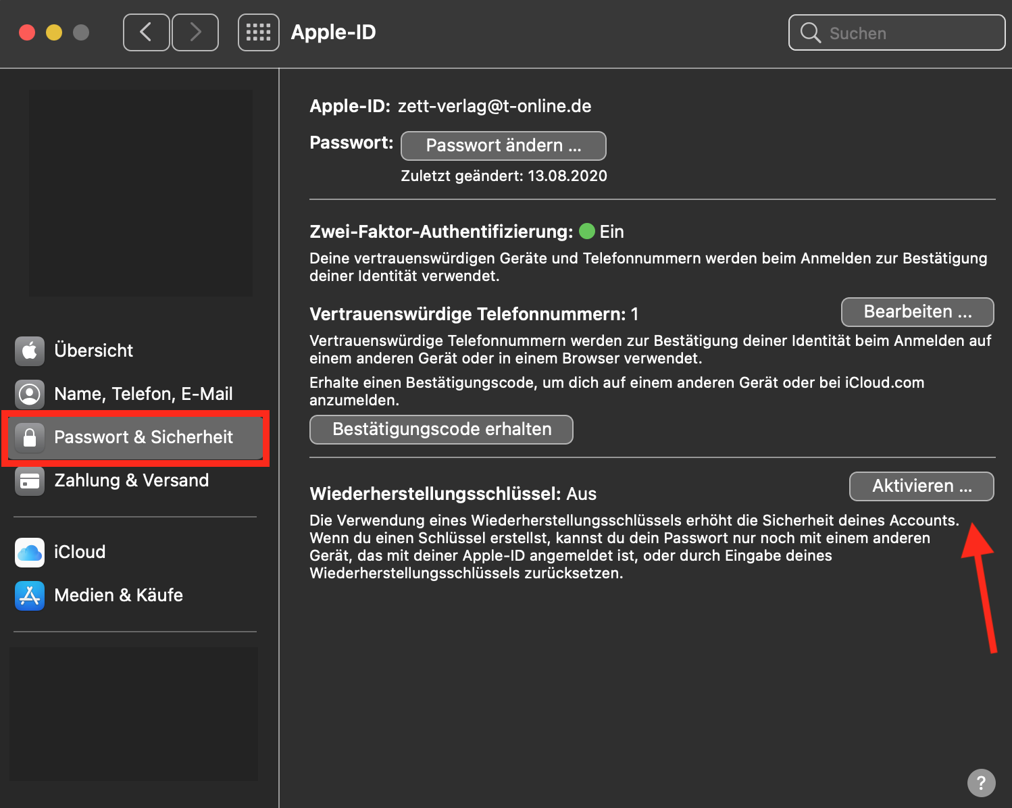Click the Vertrauenswürdige Telefonnummern: 1 heading
The height and width of the screenshot is (808, 1012).
[474, 314]
